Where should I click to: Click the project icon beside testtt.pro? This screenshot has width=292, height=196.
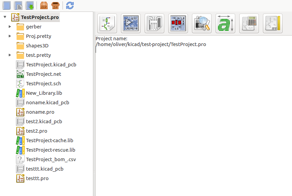[x=20, y=178]
